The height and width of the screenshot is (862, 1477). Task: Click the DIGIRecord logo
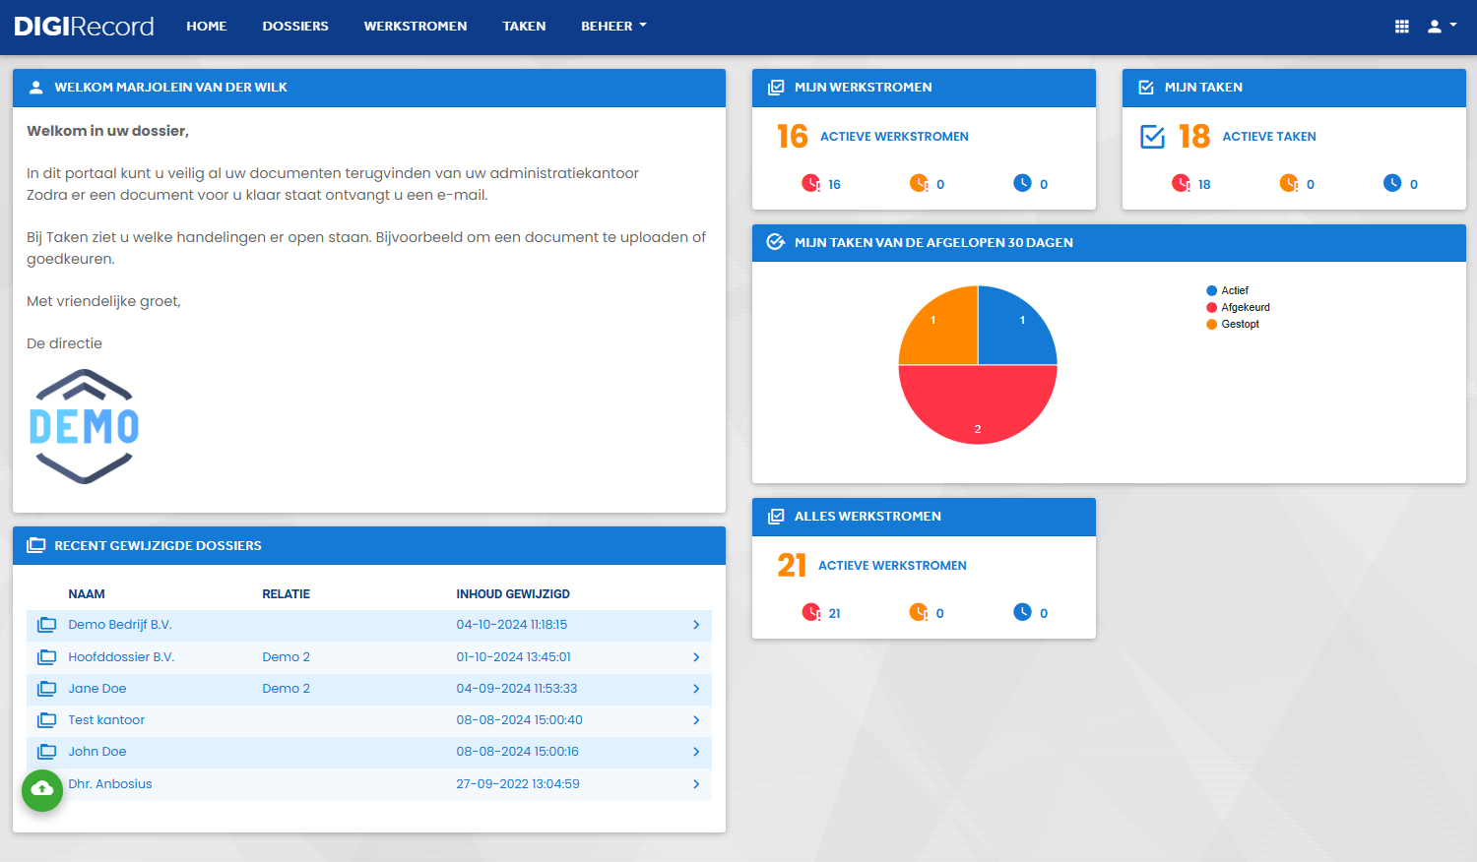pos(84,27)
